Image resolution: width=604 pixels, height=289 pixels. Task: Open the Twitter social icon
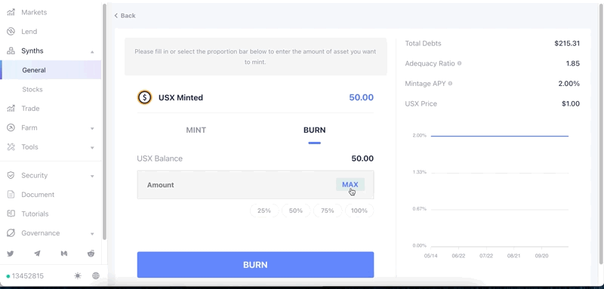tap(11, 254)
